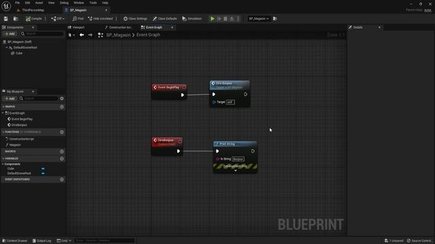Open My Blueprint view options gear
The width and height of the screenshot is (435, 244).
click(62, 98)
